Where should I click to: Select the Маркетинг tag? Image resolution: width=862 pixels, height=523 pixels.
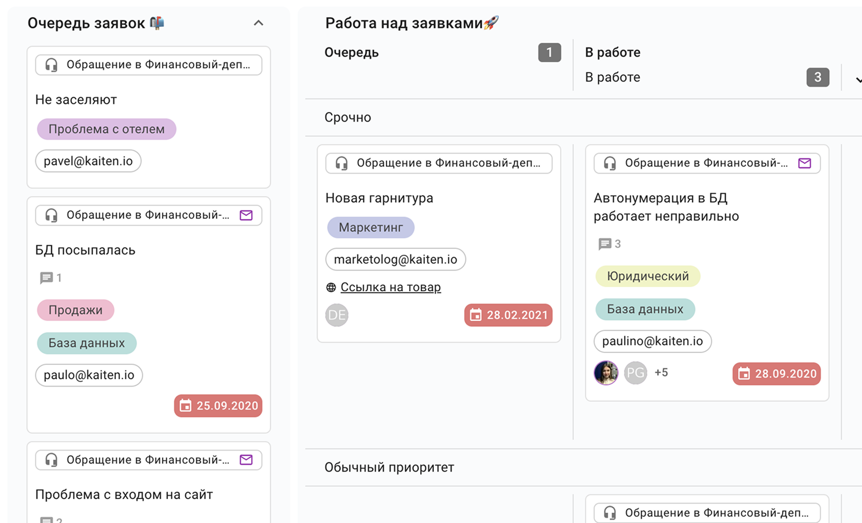pos(370,227)
